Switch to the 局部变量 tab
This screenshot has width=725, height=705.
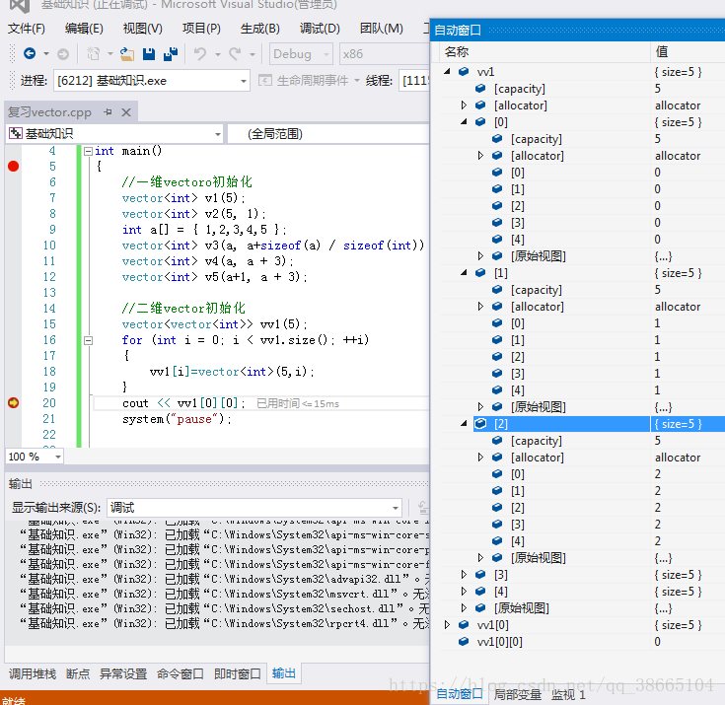518,694
